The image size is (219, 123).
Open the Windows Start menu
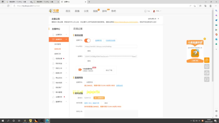(3, 121)
